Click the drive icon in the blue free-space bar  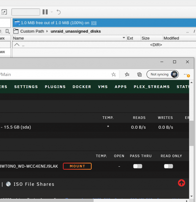[x=17, y=23]
